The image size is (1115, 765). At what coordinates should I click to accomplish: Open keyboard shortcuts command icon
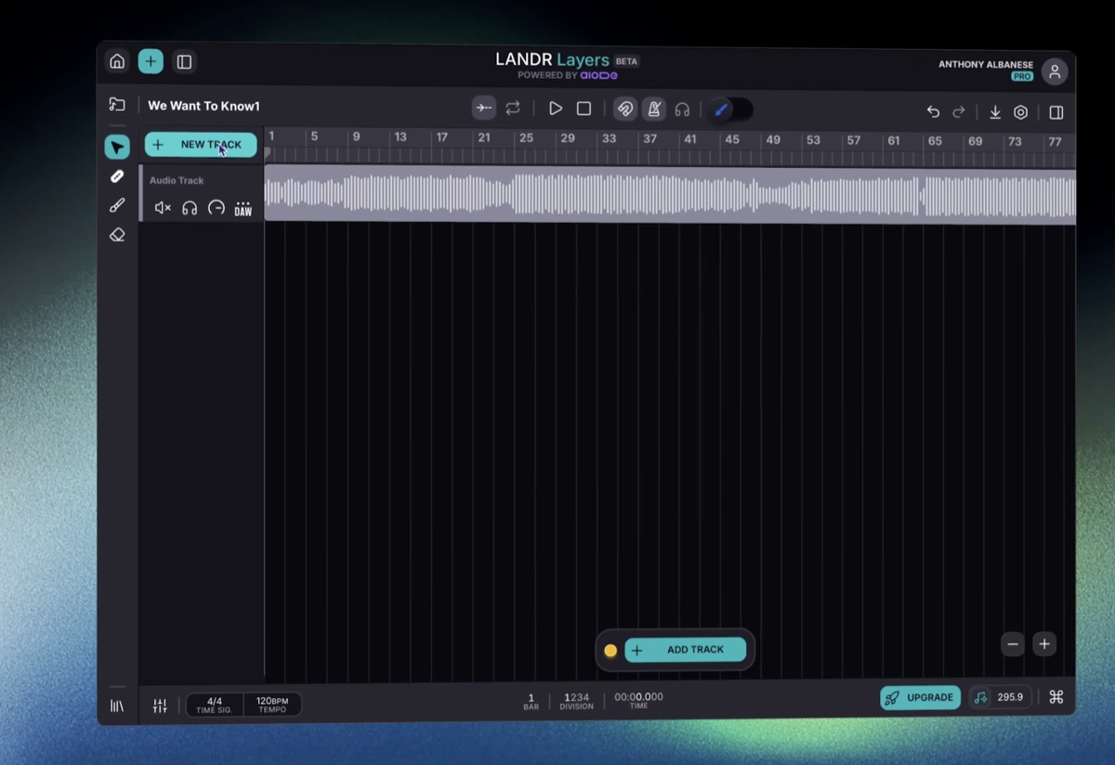[x=1056, y=697]
